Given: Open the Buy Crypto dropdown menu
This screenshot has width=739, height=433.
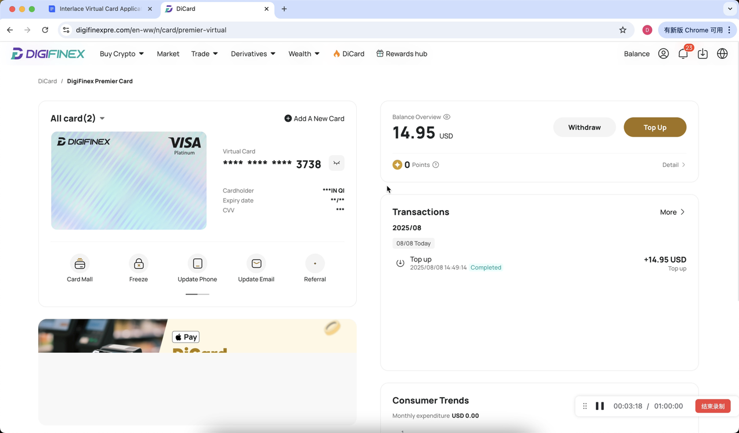Looking at the screenshot, I should click(121, 53).
